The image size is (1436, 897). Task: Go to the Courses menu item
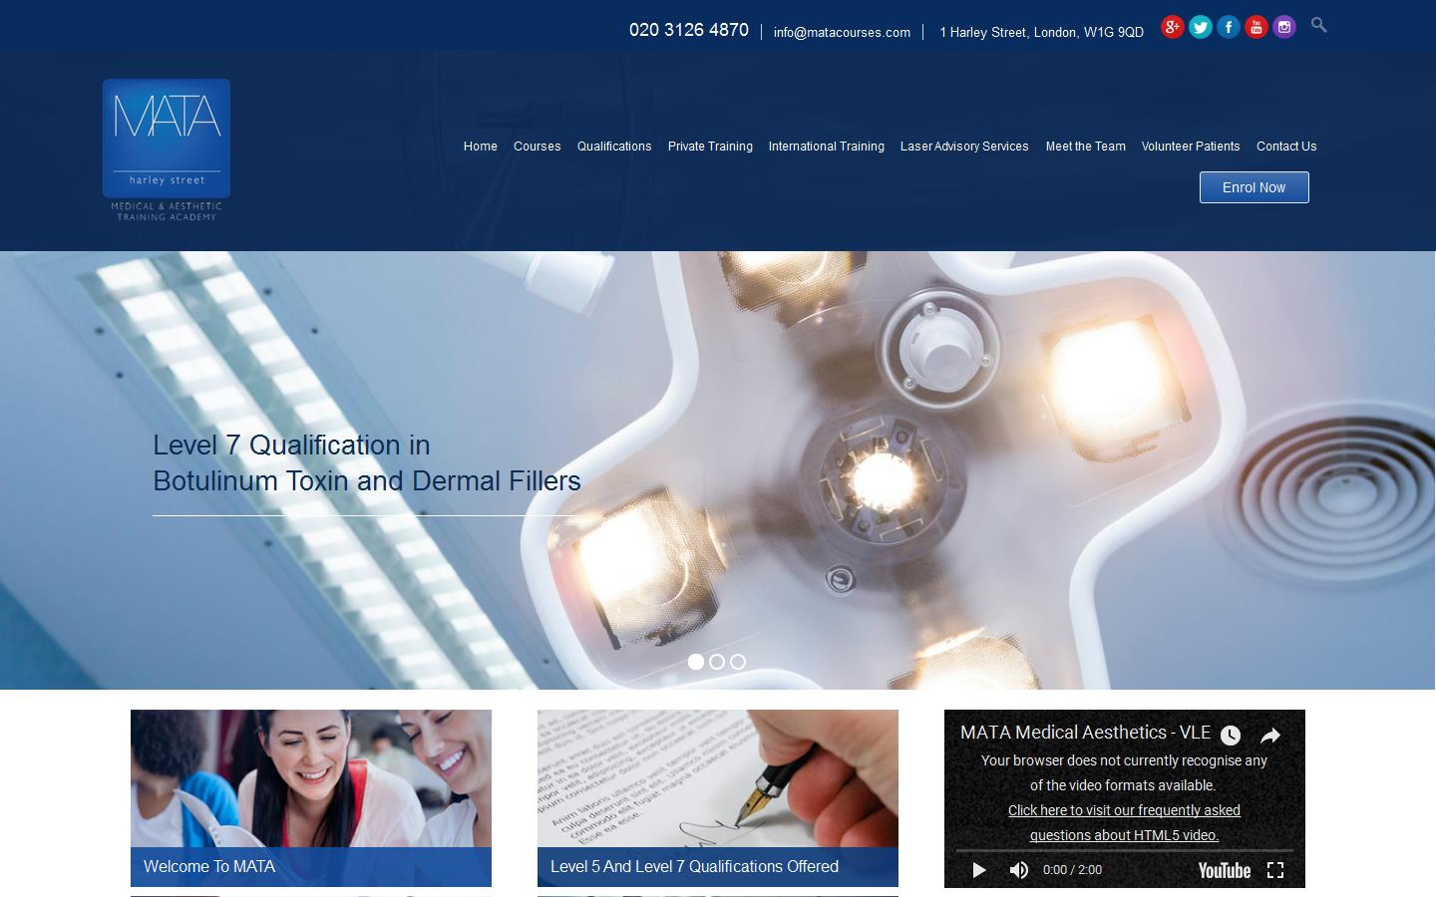(x=537, y=147)
